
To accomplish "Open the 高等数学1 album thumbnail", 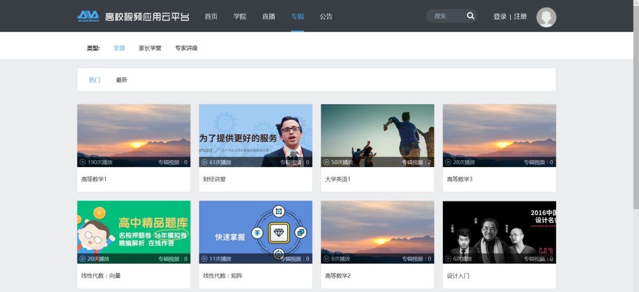I will pos(134,135).
